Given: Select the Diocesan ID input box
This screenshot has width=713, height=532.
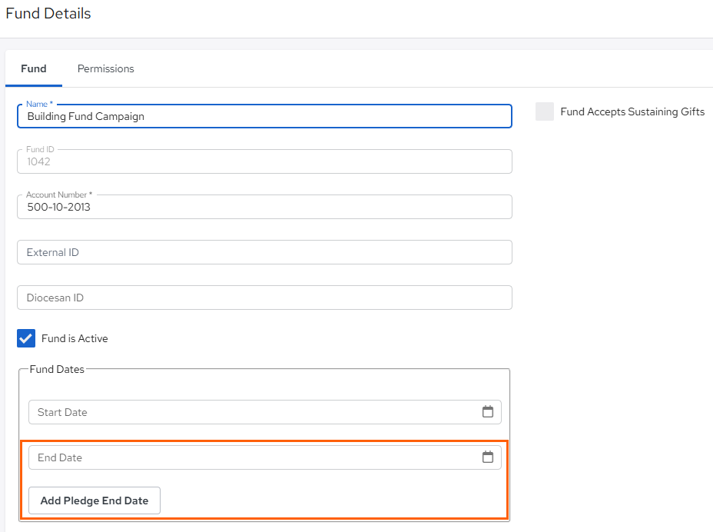Looking at the screenshot, I should click(x=264, y=298).
